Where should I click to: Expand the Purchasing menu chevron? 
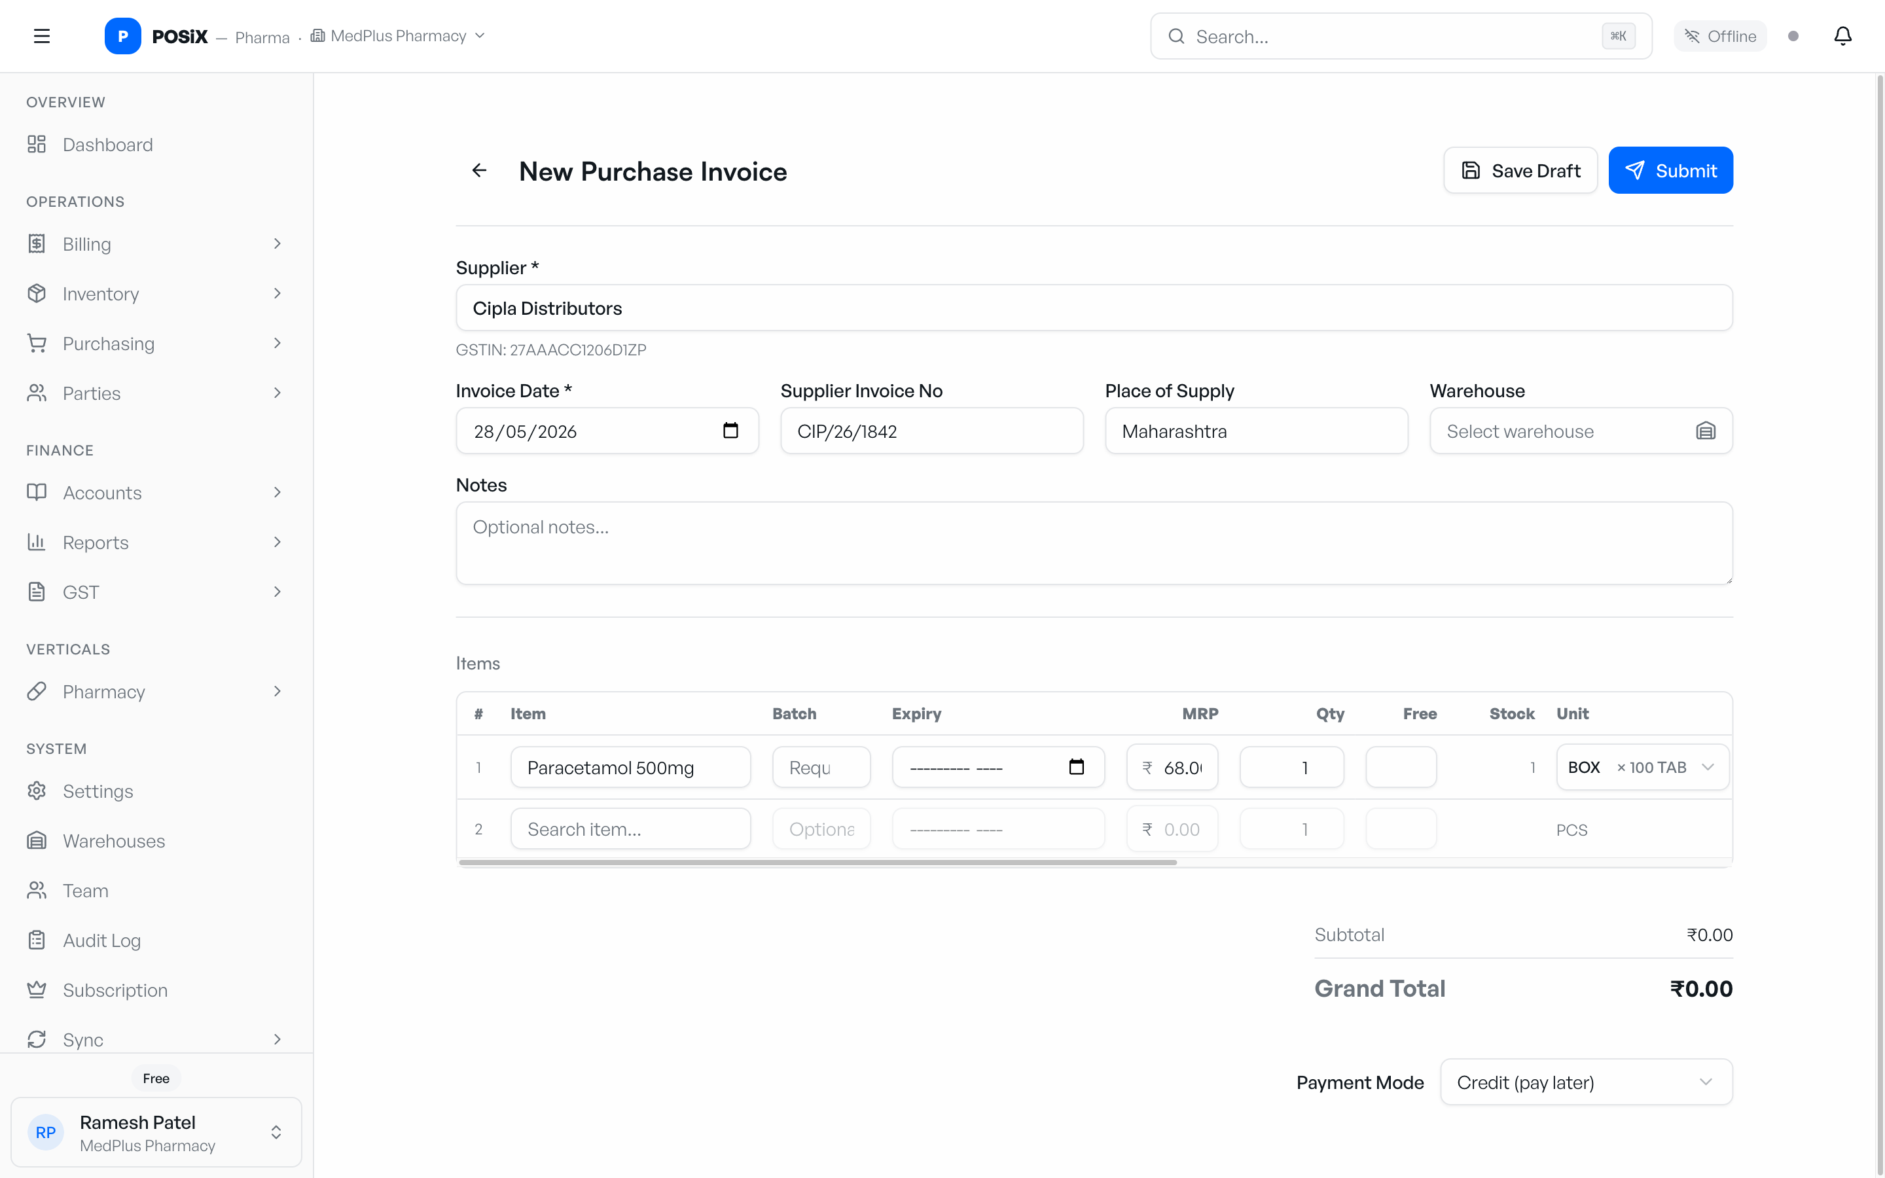(x=278, y=344)
